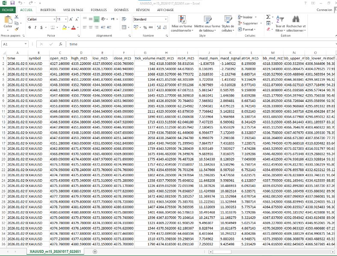Click the Connexion sign-in link
The height and width of the screenshot is (256, 337).
tap(324, 10)
